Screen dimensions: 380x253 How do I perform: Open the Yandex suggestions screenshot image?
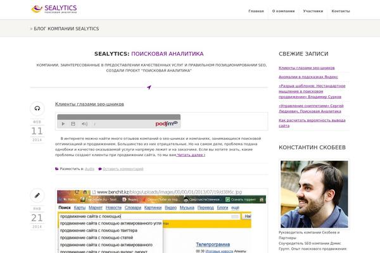pos(161,221)
